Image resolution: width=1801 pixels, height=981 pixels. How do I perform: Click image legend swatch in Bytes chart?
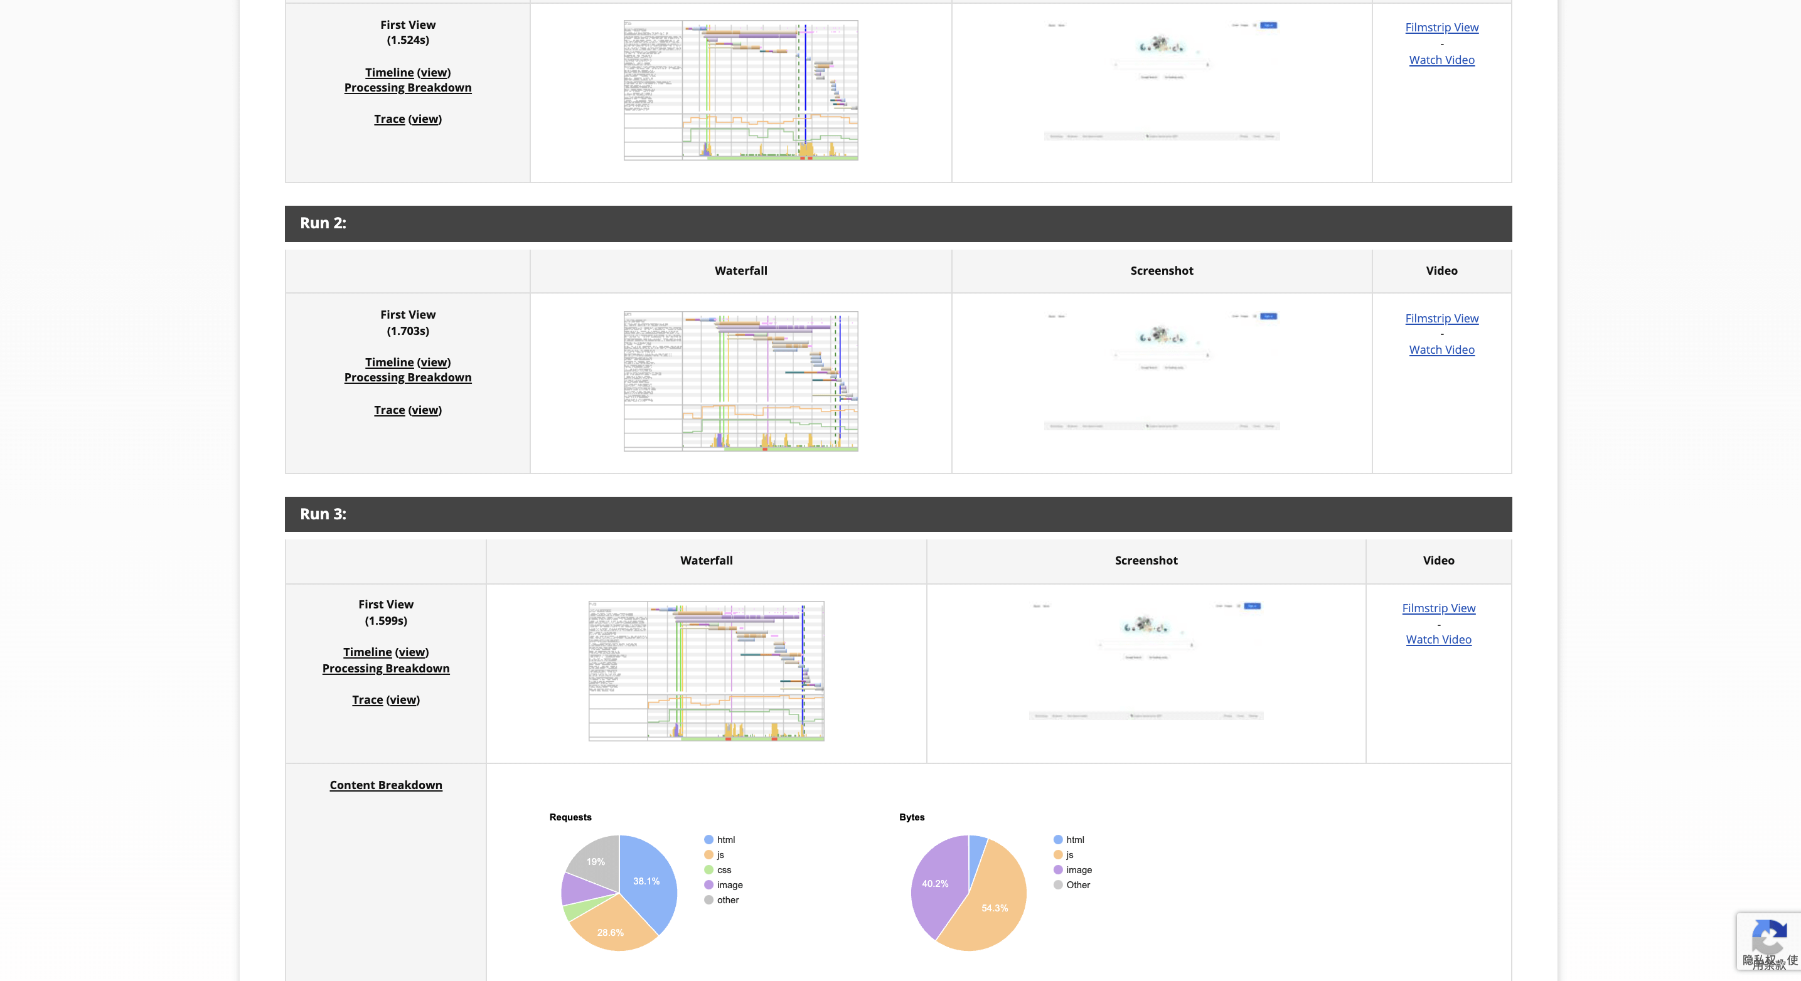pos(1058,870)
